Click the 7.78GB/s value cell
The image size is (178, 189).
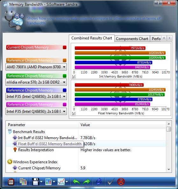coord(88,138)
